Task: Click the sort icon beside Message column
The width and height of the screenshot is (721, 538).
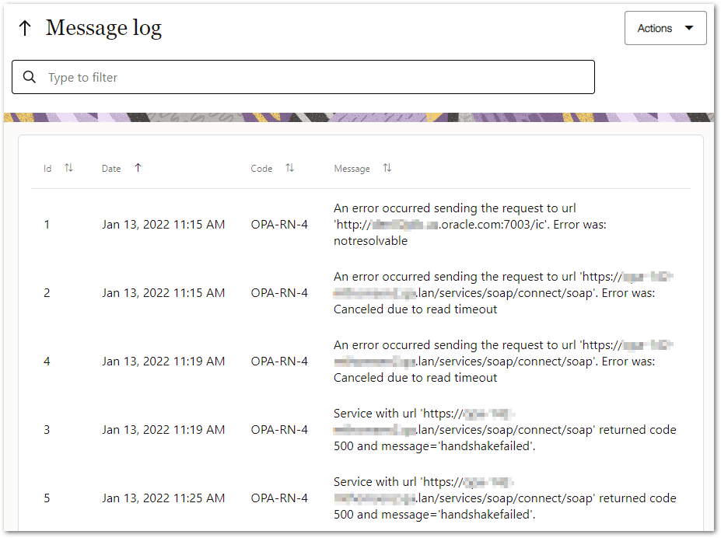Action: (386, 167)
